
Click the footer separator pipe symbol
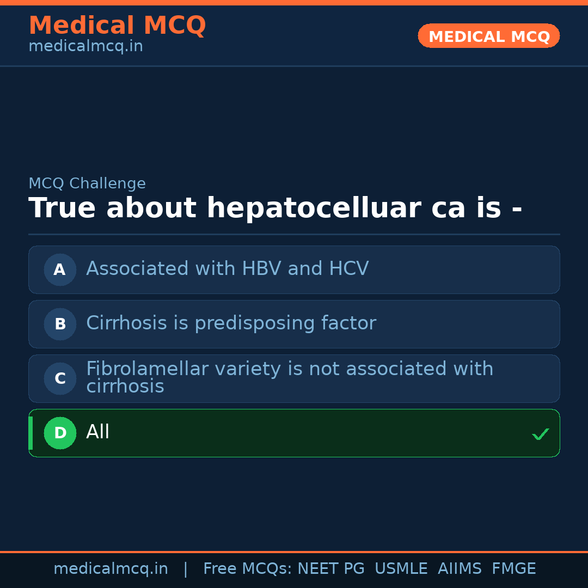[x=186, y=569]
